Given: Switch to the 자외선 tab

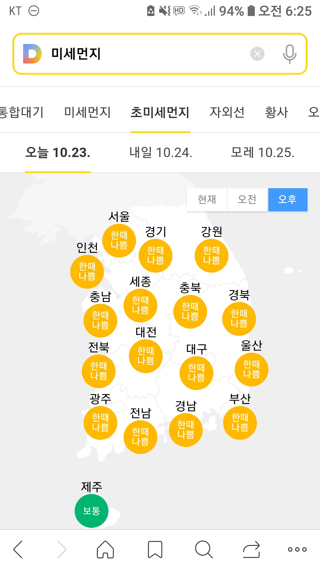Looking at the screenshot, I should point(227,112).
